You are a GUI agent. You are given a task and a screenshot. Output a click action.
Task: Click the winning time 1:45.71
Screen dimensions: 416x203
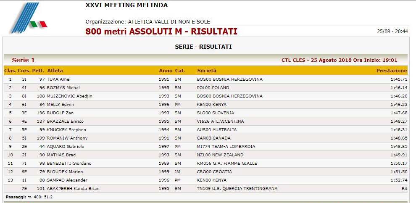(x=399, y=79)
